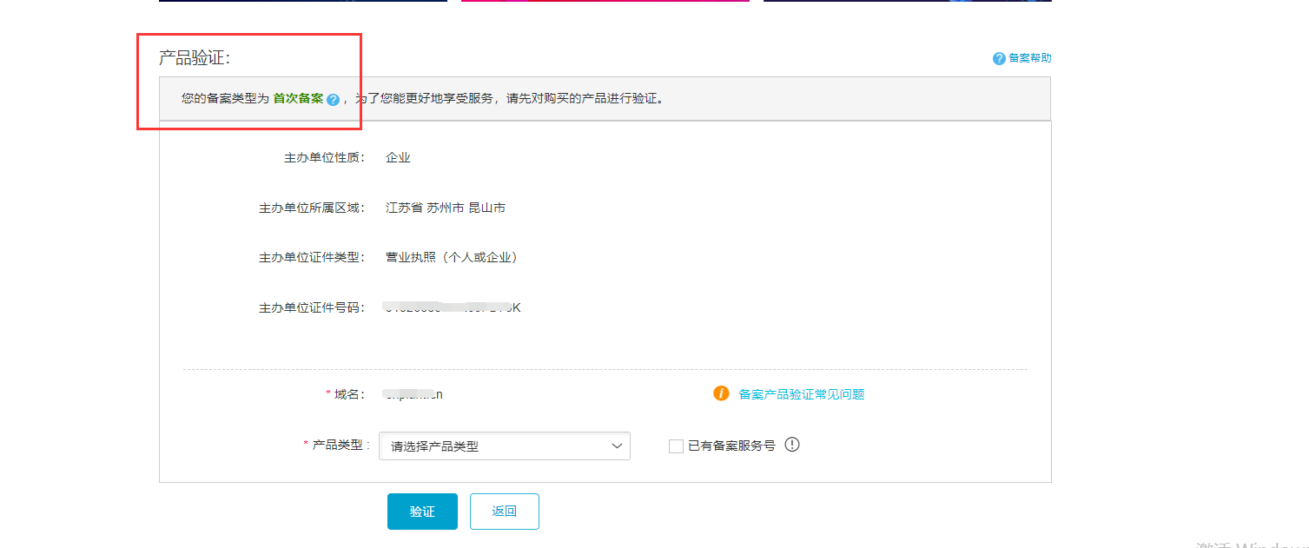
Task: Click the pink middle banner at top
Action: click(x=605, y=1)
